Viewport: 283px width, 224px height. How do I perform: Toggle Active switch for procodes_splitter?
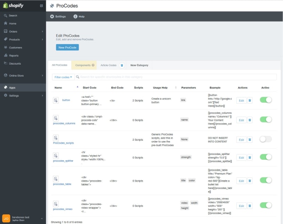pyautogui.click(x=266, y=157)
